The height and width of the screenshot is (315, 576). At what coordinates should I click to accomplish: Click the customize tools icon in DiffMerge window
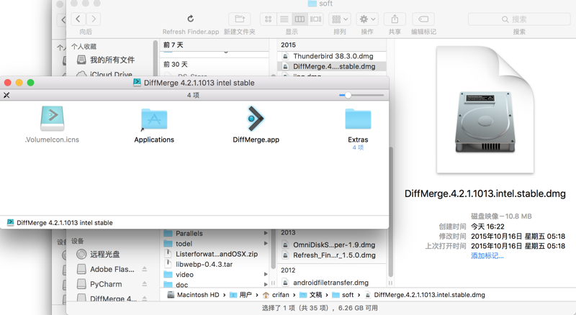point(6,95)
